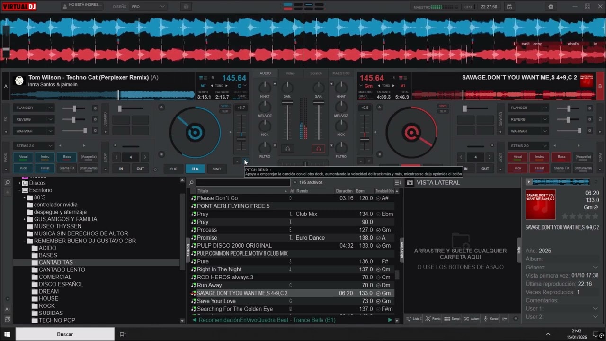Click Flanger amount slider on deck A
The width and height of the screenshot is (606, 341).
(x=74, y=108)
